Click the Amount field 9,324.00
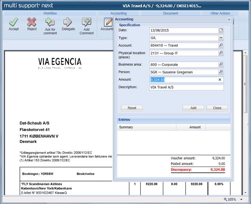The image size is (251, 204). [186, 79]
